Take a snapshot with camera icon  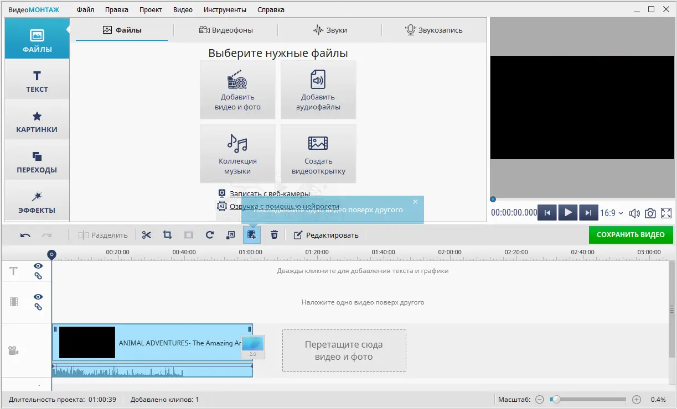(650, 213)
